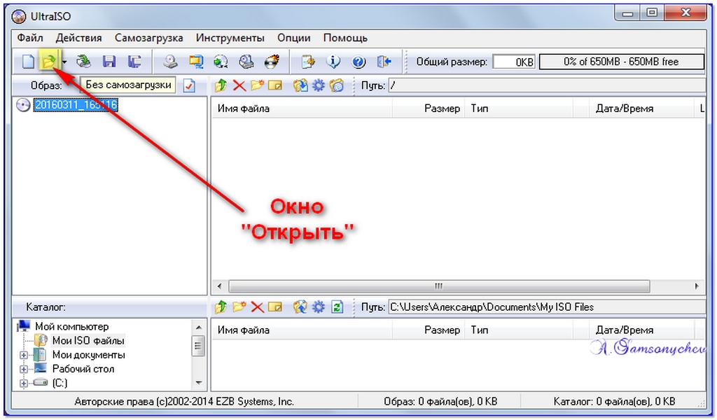Click the Burn CD image flame icon
This screenshot has height=420, width=717.
272,61
